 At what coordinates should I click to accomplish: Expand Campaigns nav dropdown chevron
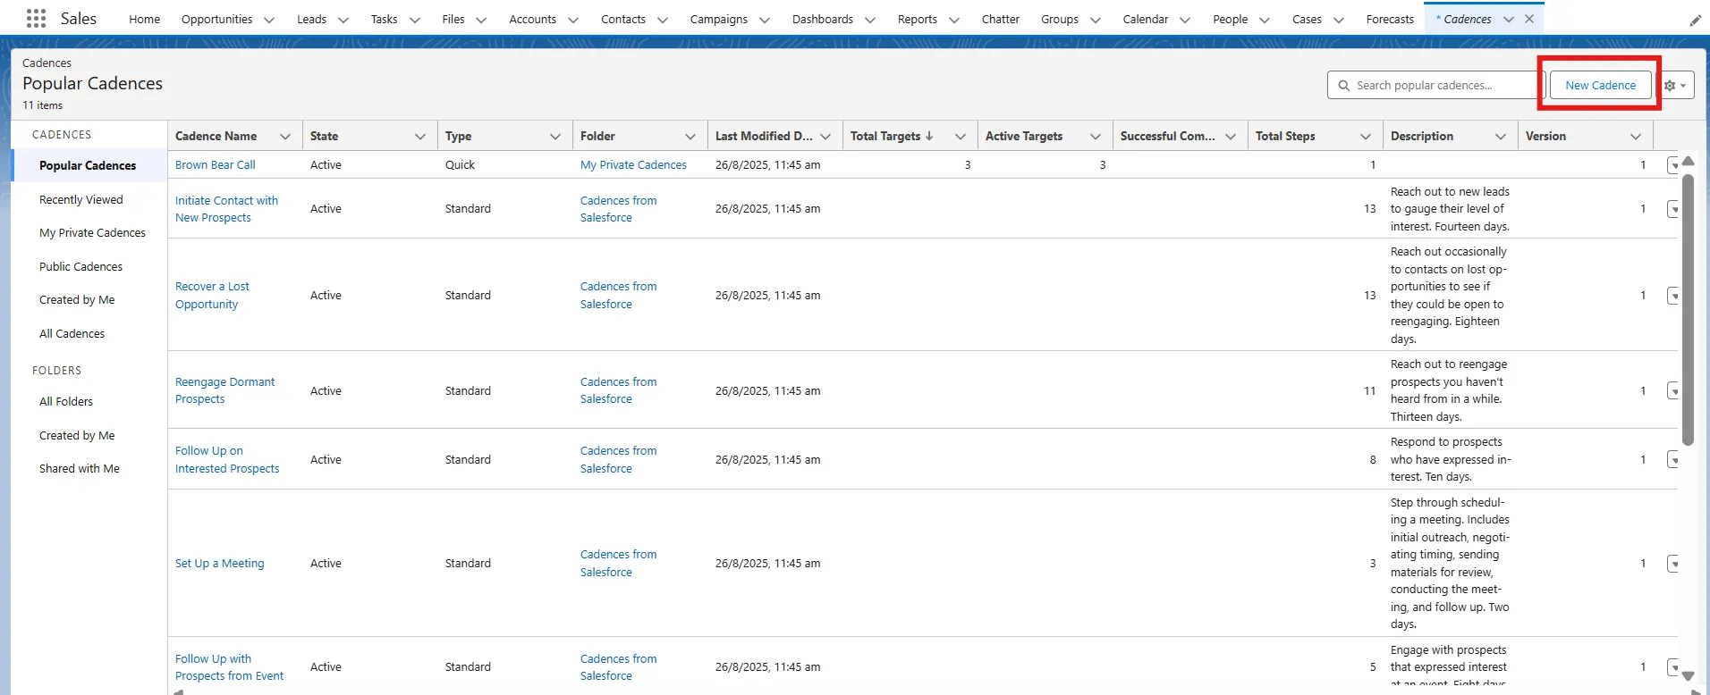click(764, 20)
